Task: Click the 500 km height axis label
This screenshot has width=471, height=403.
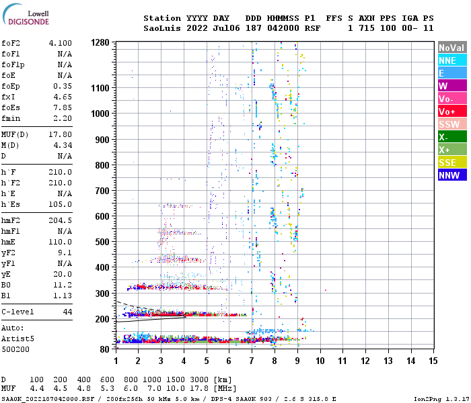Action: coord(102,242)
